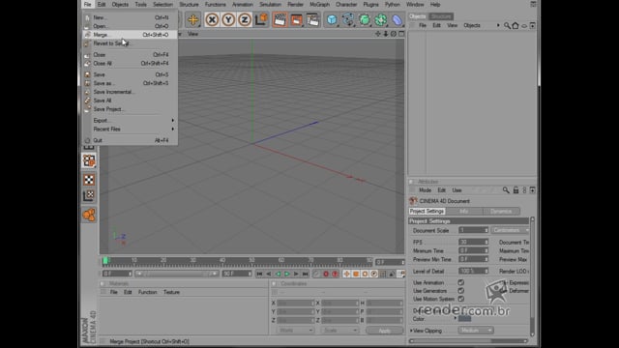Open the Materials Texture menu
This screenshot has height=348, width=619.
[171, 292]
